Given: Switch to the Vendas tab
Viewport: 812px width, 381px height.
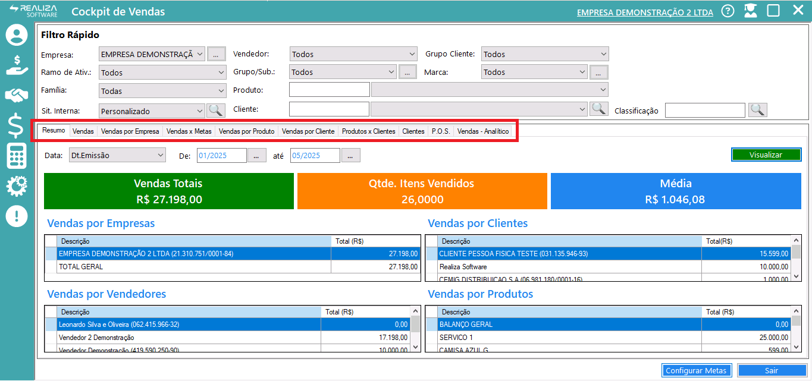Looking at the screenshot, I should point(83,131).
